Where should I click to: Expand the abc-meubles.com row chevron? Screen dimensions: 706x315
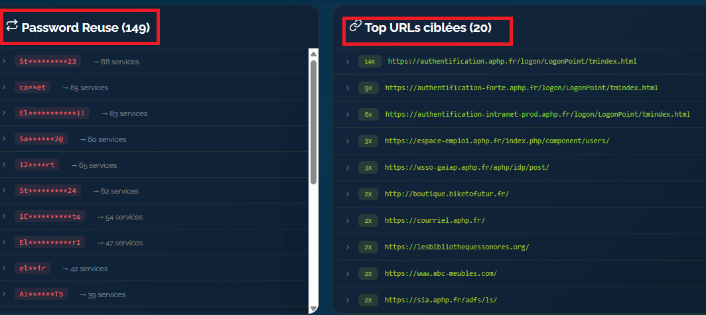click(x=348, y=274)
